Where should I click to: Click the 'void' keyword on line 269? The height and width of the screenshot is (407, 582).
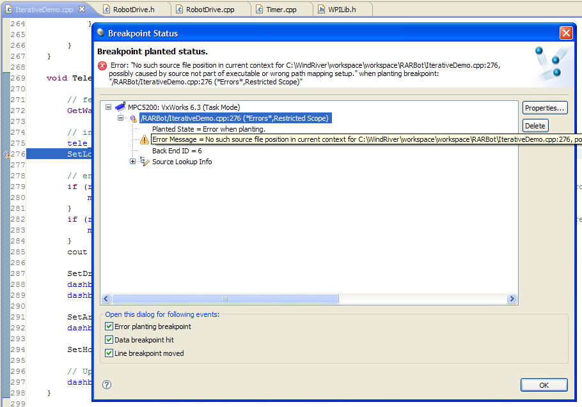click(x=57, y=78)
